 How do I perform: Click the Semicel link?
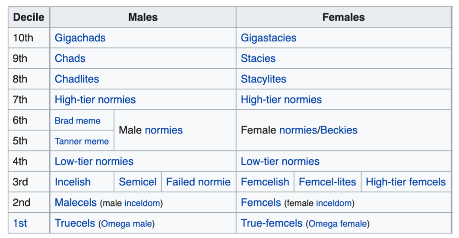click(138, 182)
